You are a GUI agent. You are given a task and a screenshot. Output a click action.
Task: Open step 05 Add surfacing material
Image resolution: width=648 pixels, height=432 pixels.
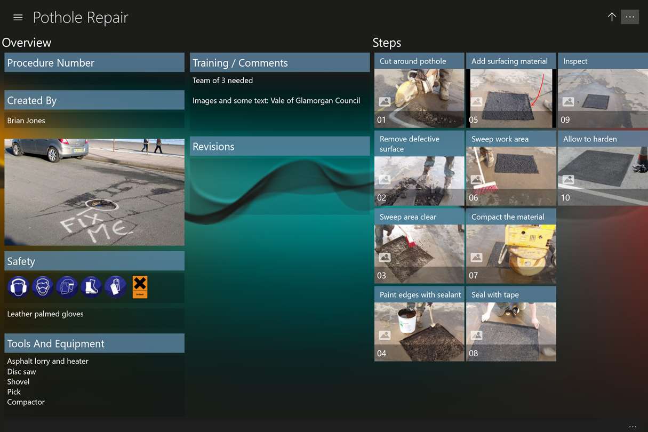511,90
